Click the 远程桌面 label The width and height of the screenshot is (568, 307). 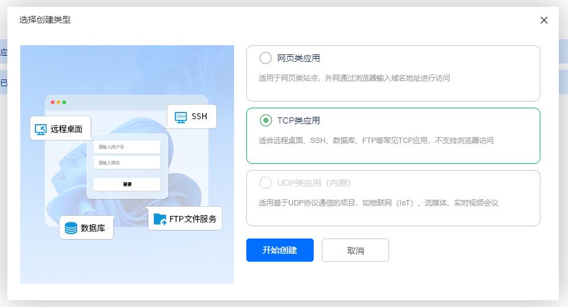click(66, 129)
